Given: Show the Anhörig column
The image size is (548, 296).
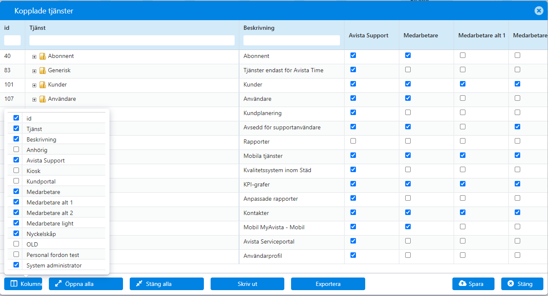Looking at the screenshot, I should [x=16, y=149].
